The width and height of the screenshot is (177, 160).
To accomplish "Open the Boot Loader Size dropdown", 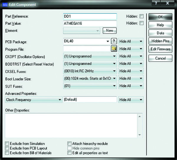I will [90, 78].
